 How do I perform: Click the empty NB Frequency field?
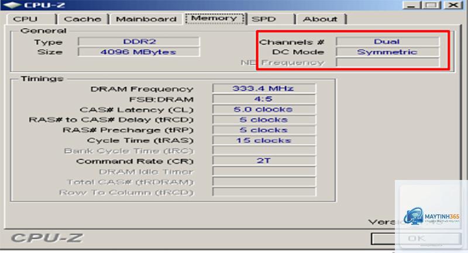pos(387,63)
